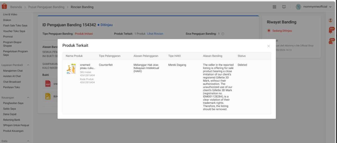Open Pusat Pengajuan Banding breadcrumb link
Image resolution: width=337 pixels, height=143 pixels.
pos(46,7)
